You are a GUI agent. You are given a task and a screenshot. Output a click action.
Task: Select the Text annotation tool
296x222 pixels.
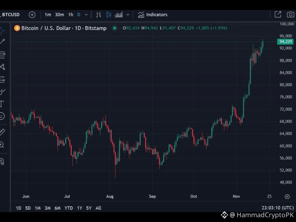2,104
